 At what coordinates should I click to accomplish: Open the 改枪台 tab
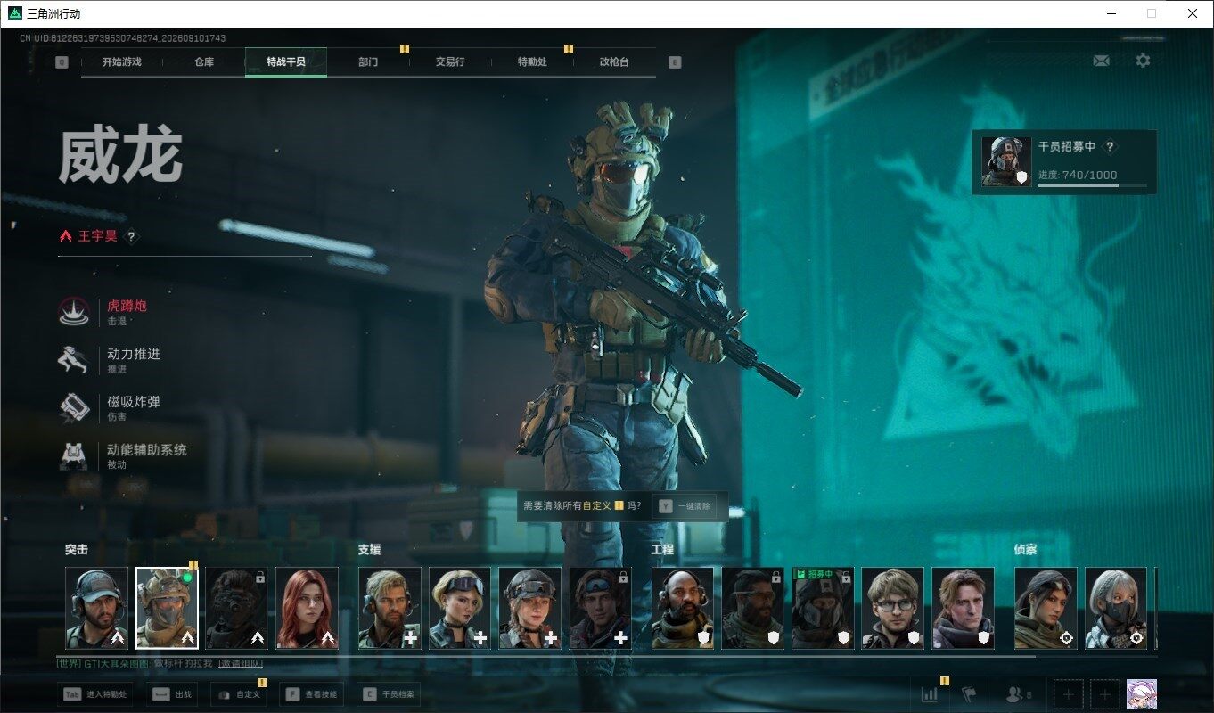[x=614, y=62]
